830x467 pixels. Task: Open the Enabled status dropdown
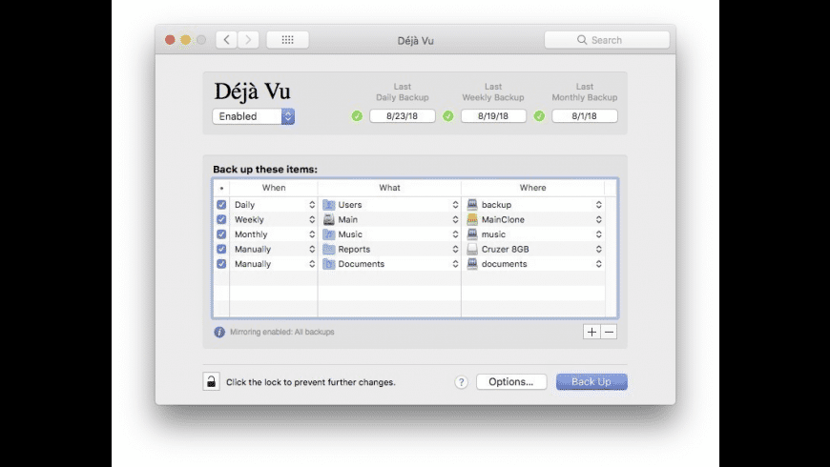[x=254, y=116]
